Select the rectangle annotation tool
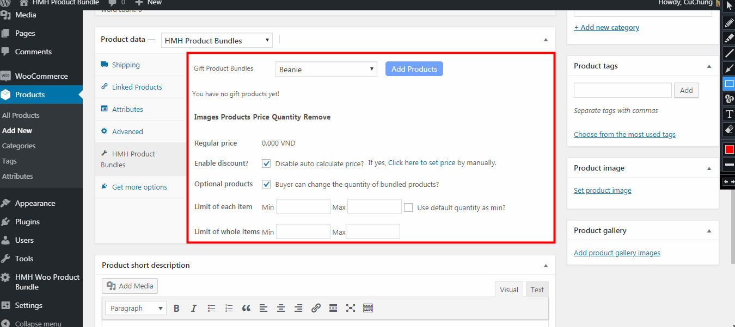 (730, 84)
